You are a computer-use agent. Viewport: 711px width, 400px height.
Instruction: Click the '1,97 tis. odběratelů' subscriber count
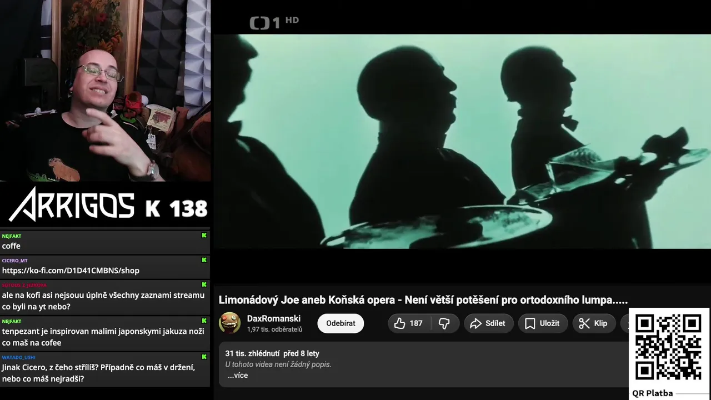coord(274,329)
